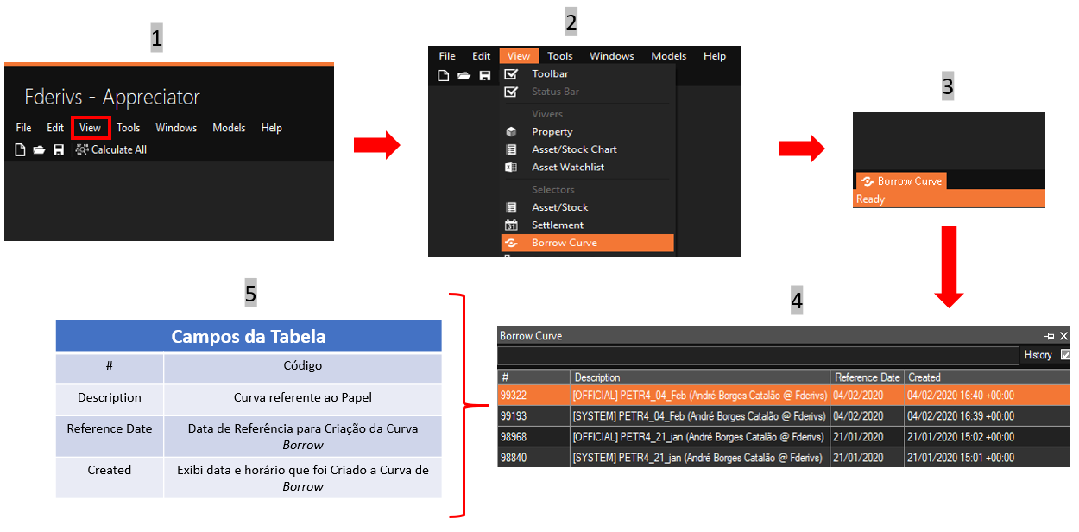1079x532 pixels.
Task: Click the Created column header
Action: coord(924,377)
